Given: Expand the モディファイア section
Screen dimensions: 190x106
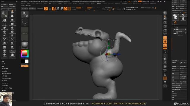Looking at the screenshot, I should pos(5,83).
